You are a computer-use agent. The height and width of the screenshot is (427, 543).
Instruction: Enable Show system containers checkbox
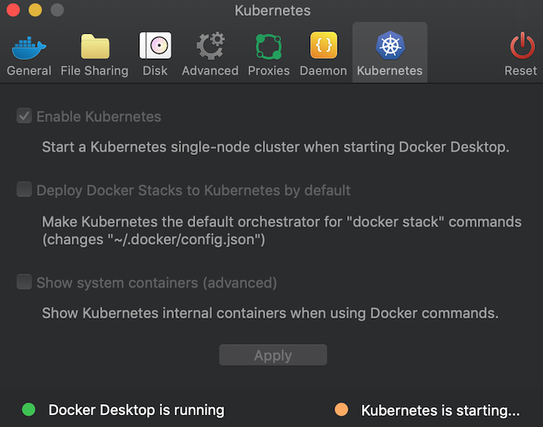coord(24,282)
